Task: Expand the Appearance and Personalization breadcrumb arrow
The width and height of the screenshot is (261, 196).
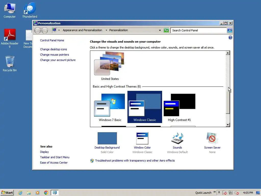Action: [x=106, y=30]
